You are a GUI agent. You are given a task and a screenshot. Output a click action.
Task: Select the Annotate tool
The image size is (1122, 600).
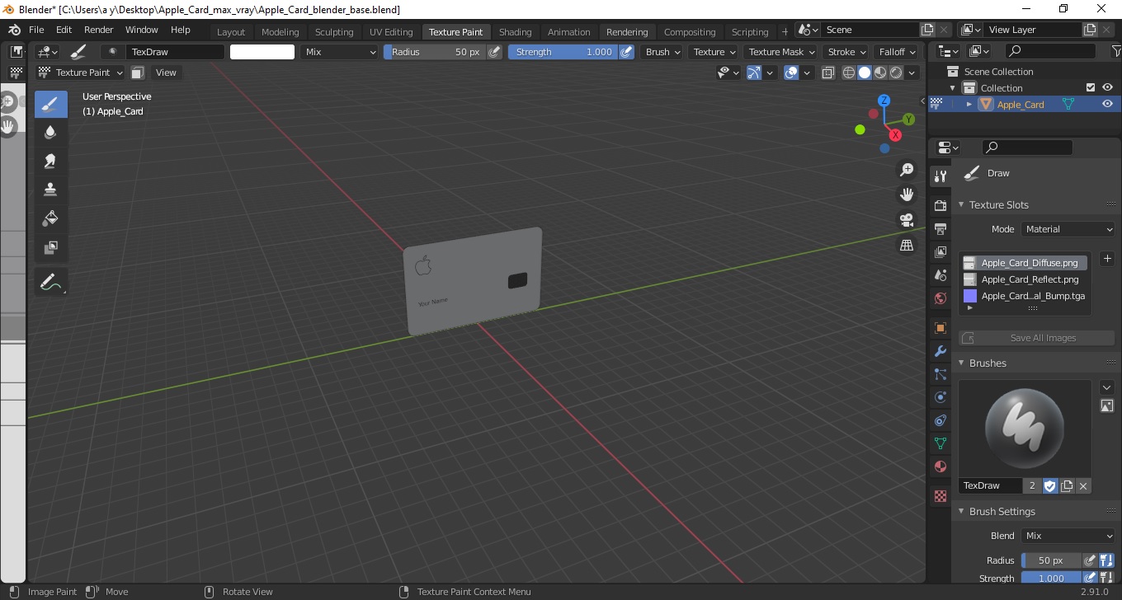pos(50,282)
